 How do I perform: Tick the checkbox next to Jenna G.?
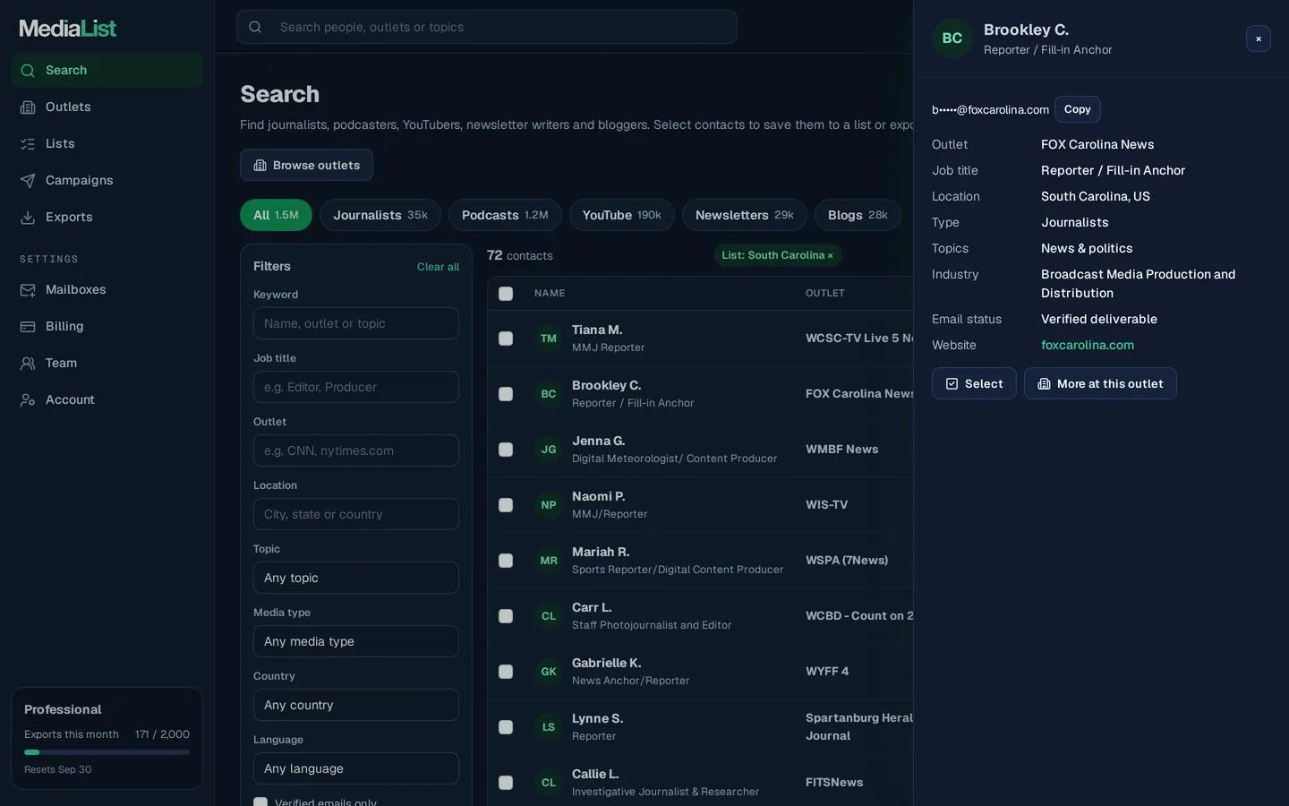click(x=506, y=450)
